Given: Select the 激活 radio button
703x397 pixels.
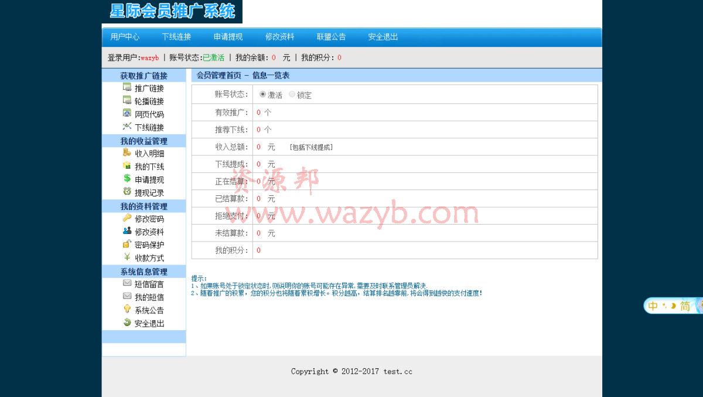Looking at the screenshot, I should pos(262,94).
